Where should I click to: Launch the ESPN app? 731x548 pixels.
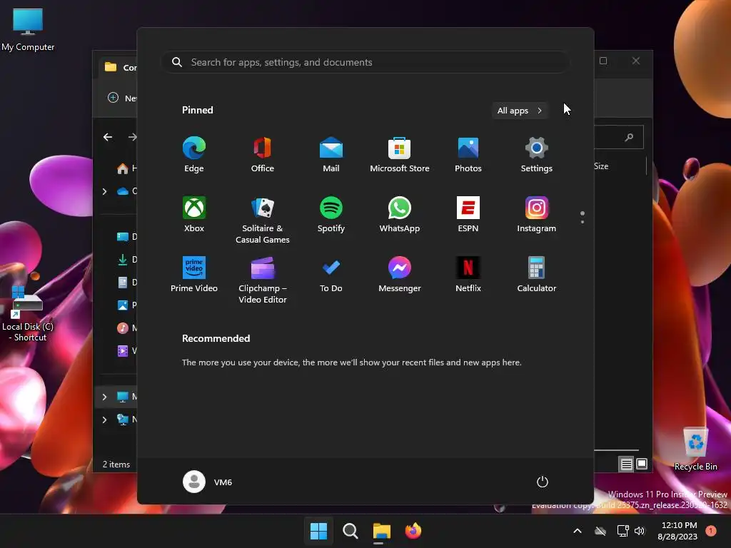tap(468, 214)
